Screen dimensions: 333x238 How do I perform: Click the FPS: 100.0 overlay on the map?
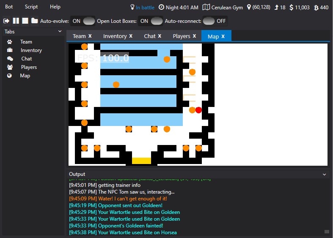point(103,57)
